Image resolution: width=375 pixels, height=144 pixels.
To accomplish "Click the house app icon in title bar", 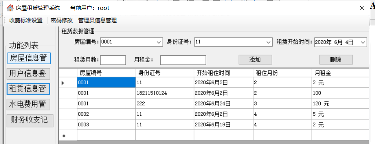I will click(x=10, y=8).
